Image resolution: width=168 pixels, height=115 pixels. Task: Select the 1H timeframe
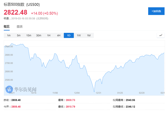click(x=49, y=35)
